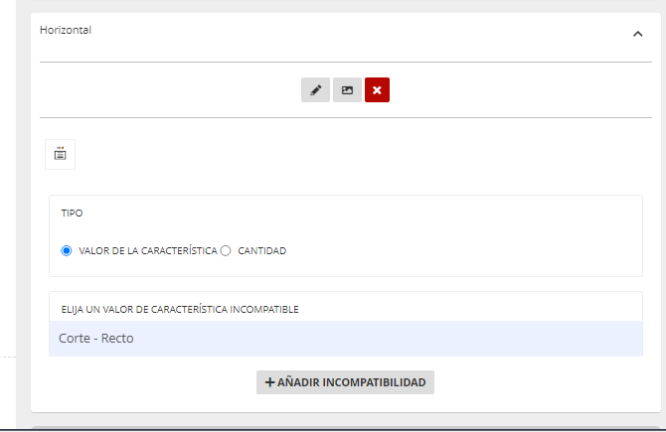
Task: Click the 'Elija un valor de característica incompatible' label
Action: [x=180, y=309]
